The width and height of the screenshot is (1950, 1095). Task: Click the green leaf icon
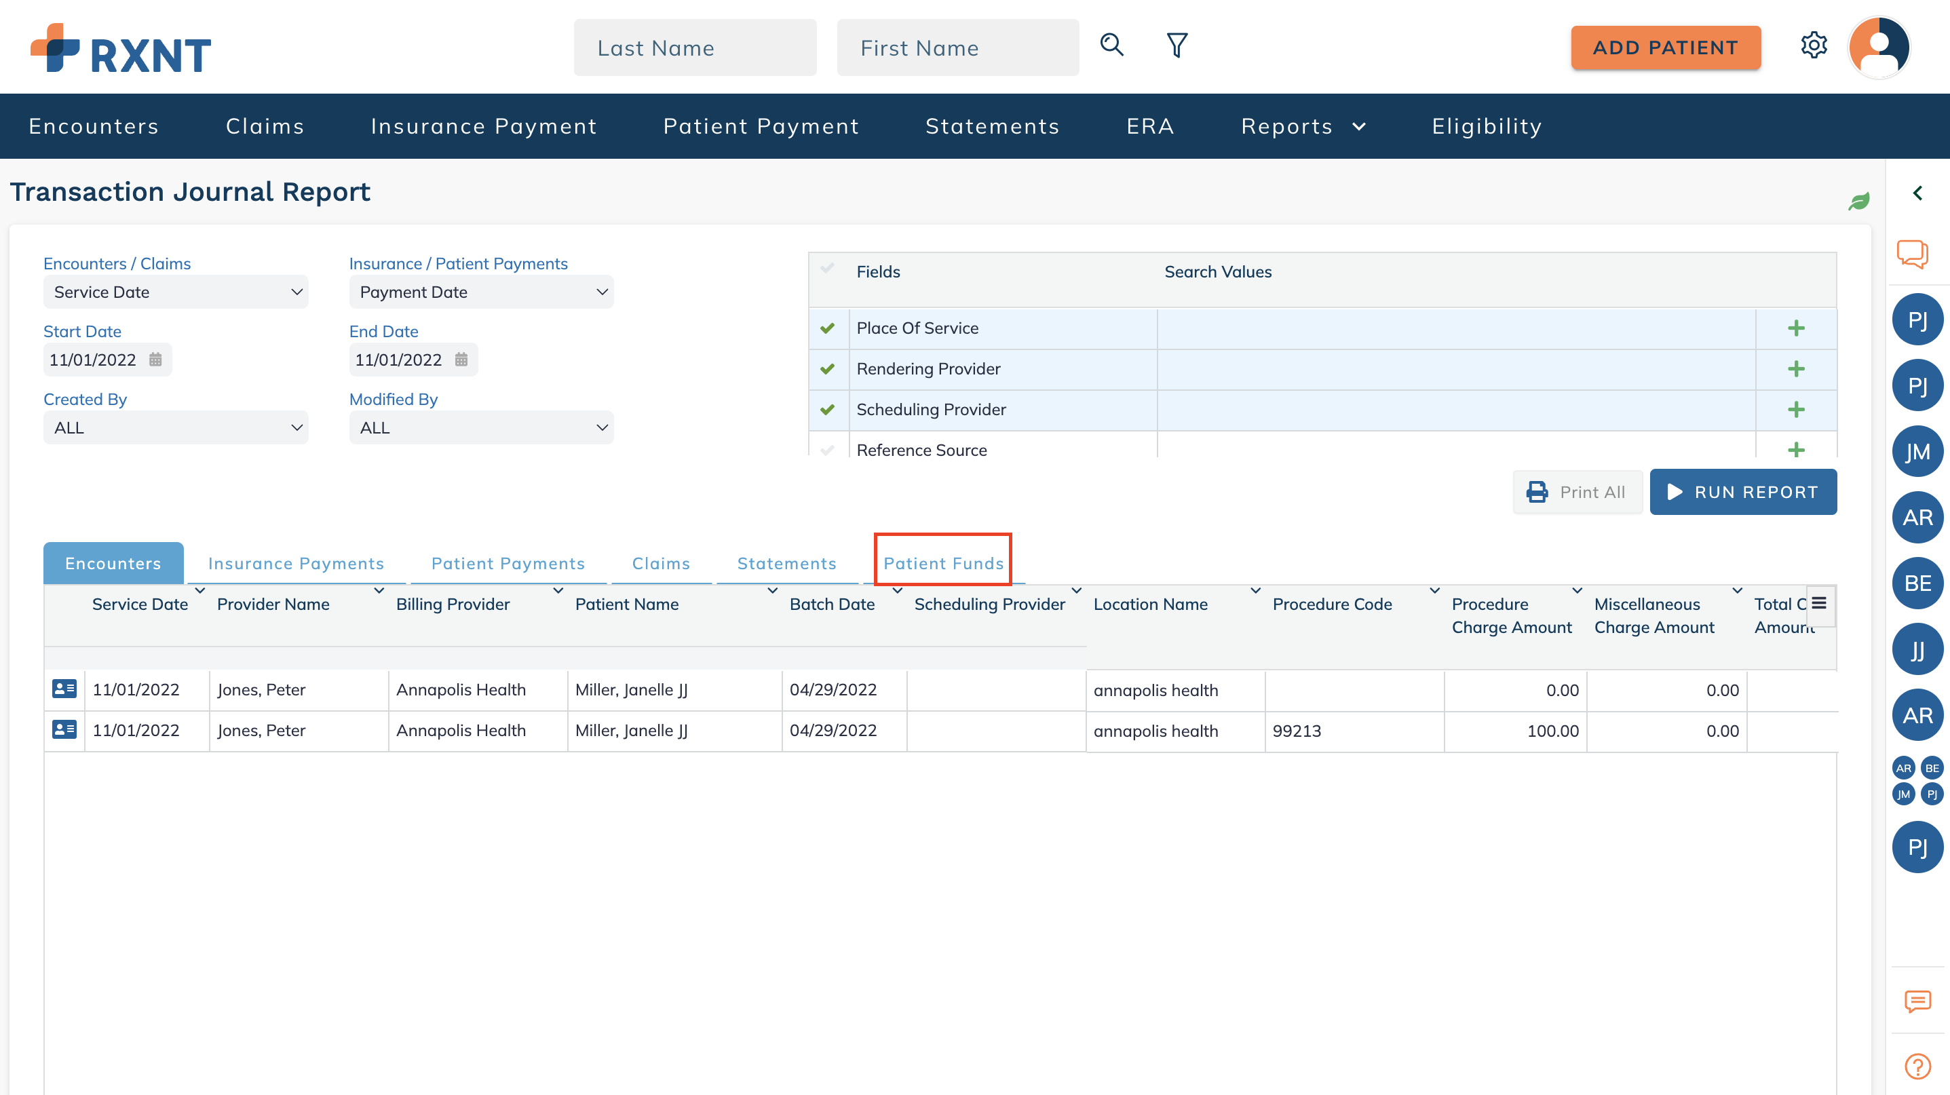tap(1858, 201)
